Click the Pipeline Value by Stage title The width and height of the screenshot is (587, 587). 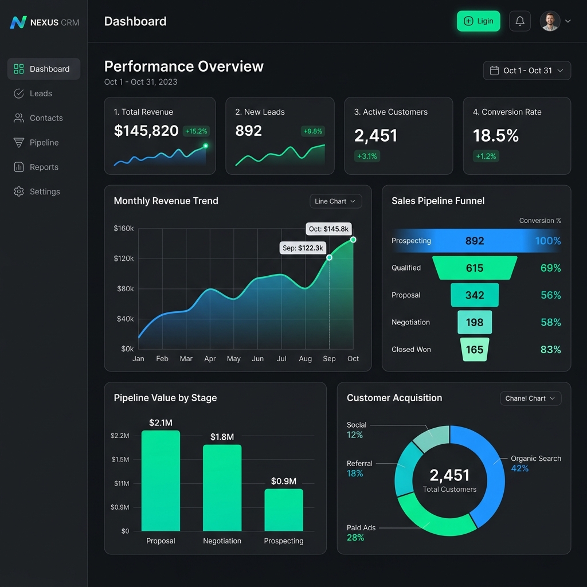click(165, 398)
